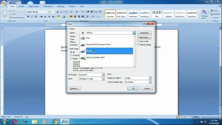Click the Numbering list icon
222x125 pixels.
pyautogui.click(x=77, y=12)
